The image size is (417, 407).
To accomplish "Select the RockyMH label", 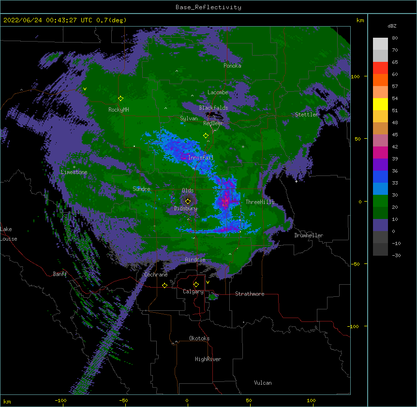I will (119, 110).
